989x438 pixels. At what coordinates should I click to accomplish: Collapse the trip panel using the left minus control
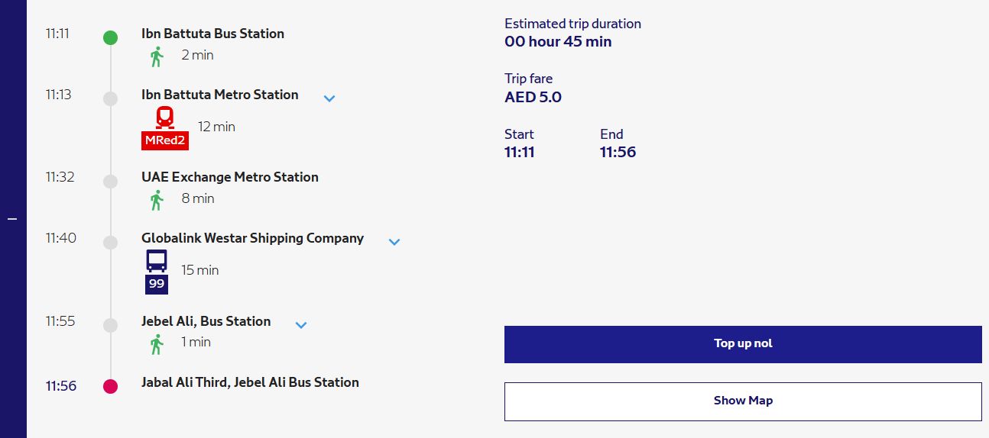(x=11, y=219)
